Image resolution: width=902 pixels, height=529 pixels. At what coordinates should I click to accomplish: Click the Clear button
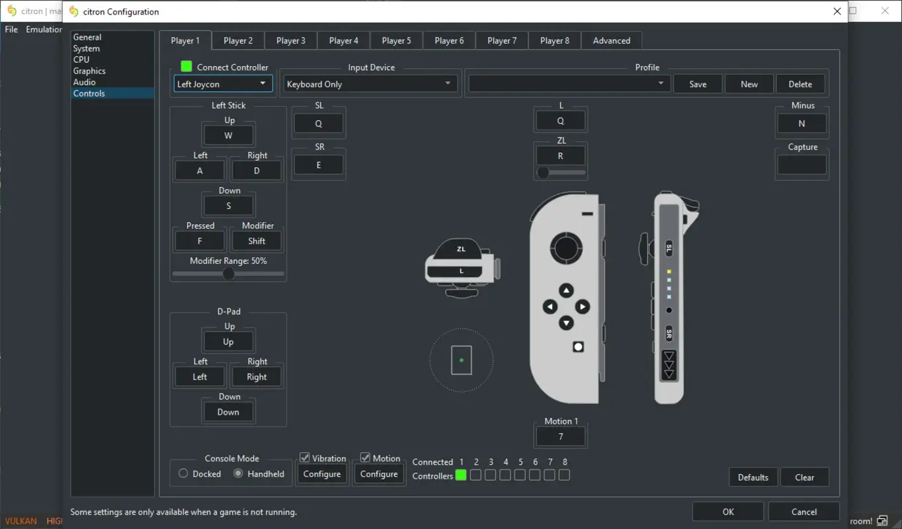[804, 477]
